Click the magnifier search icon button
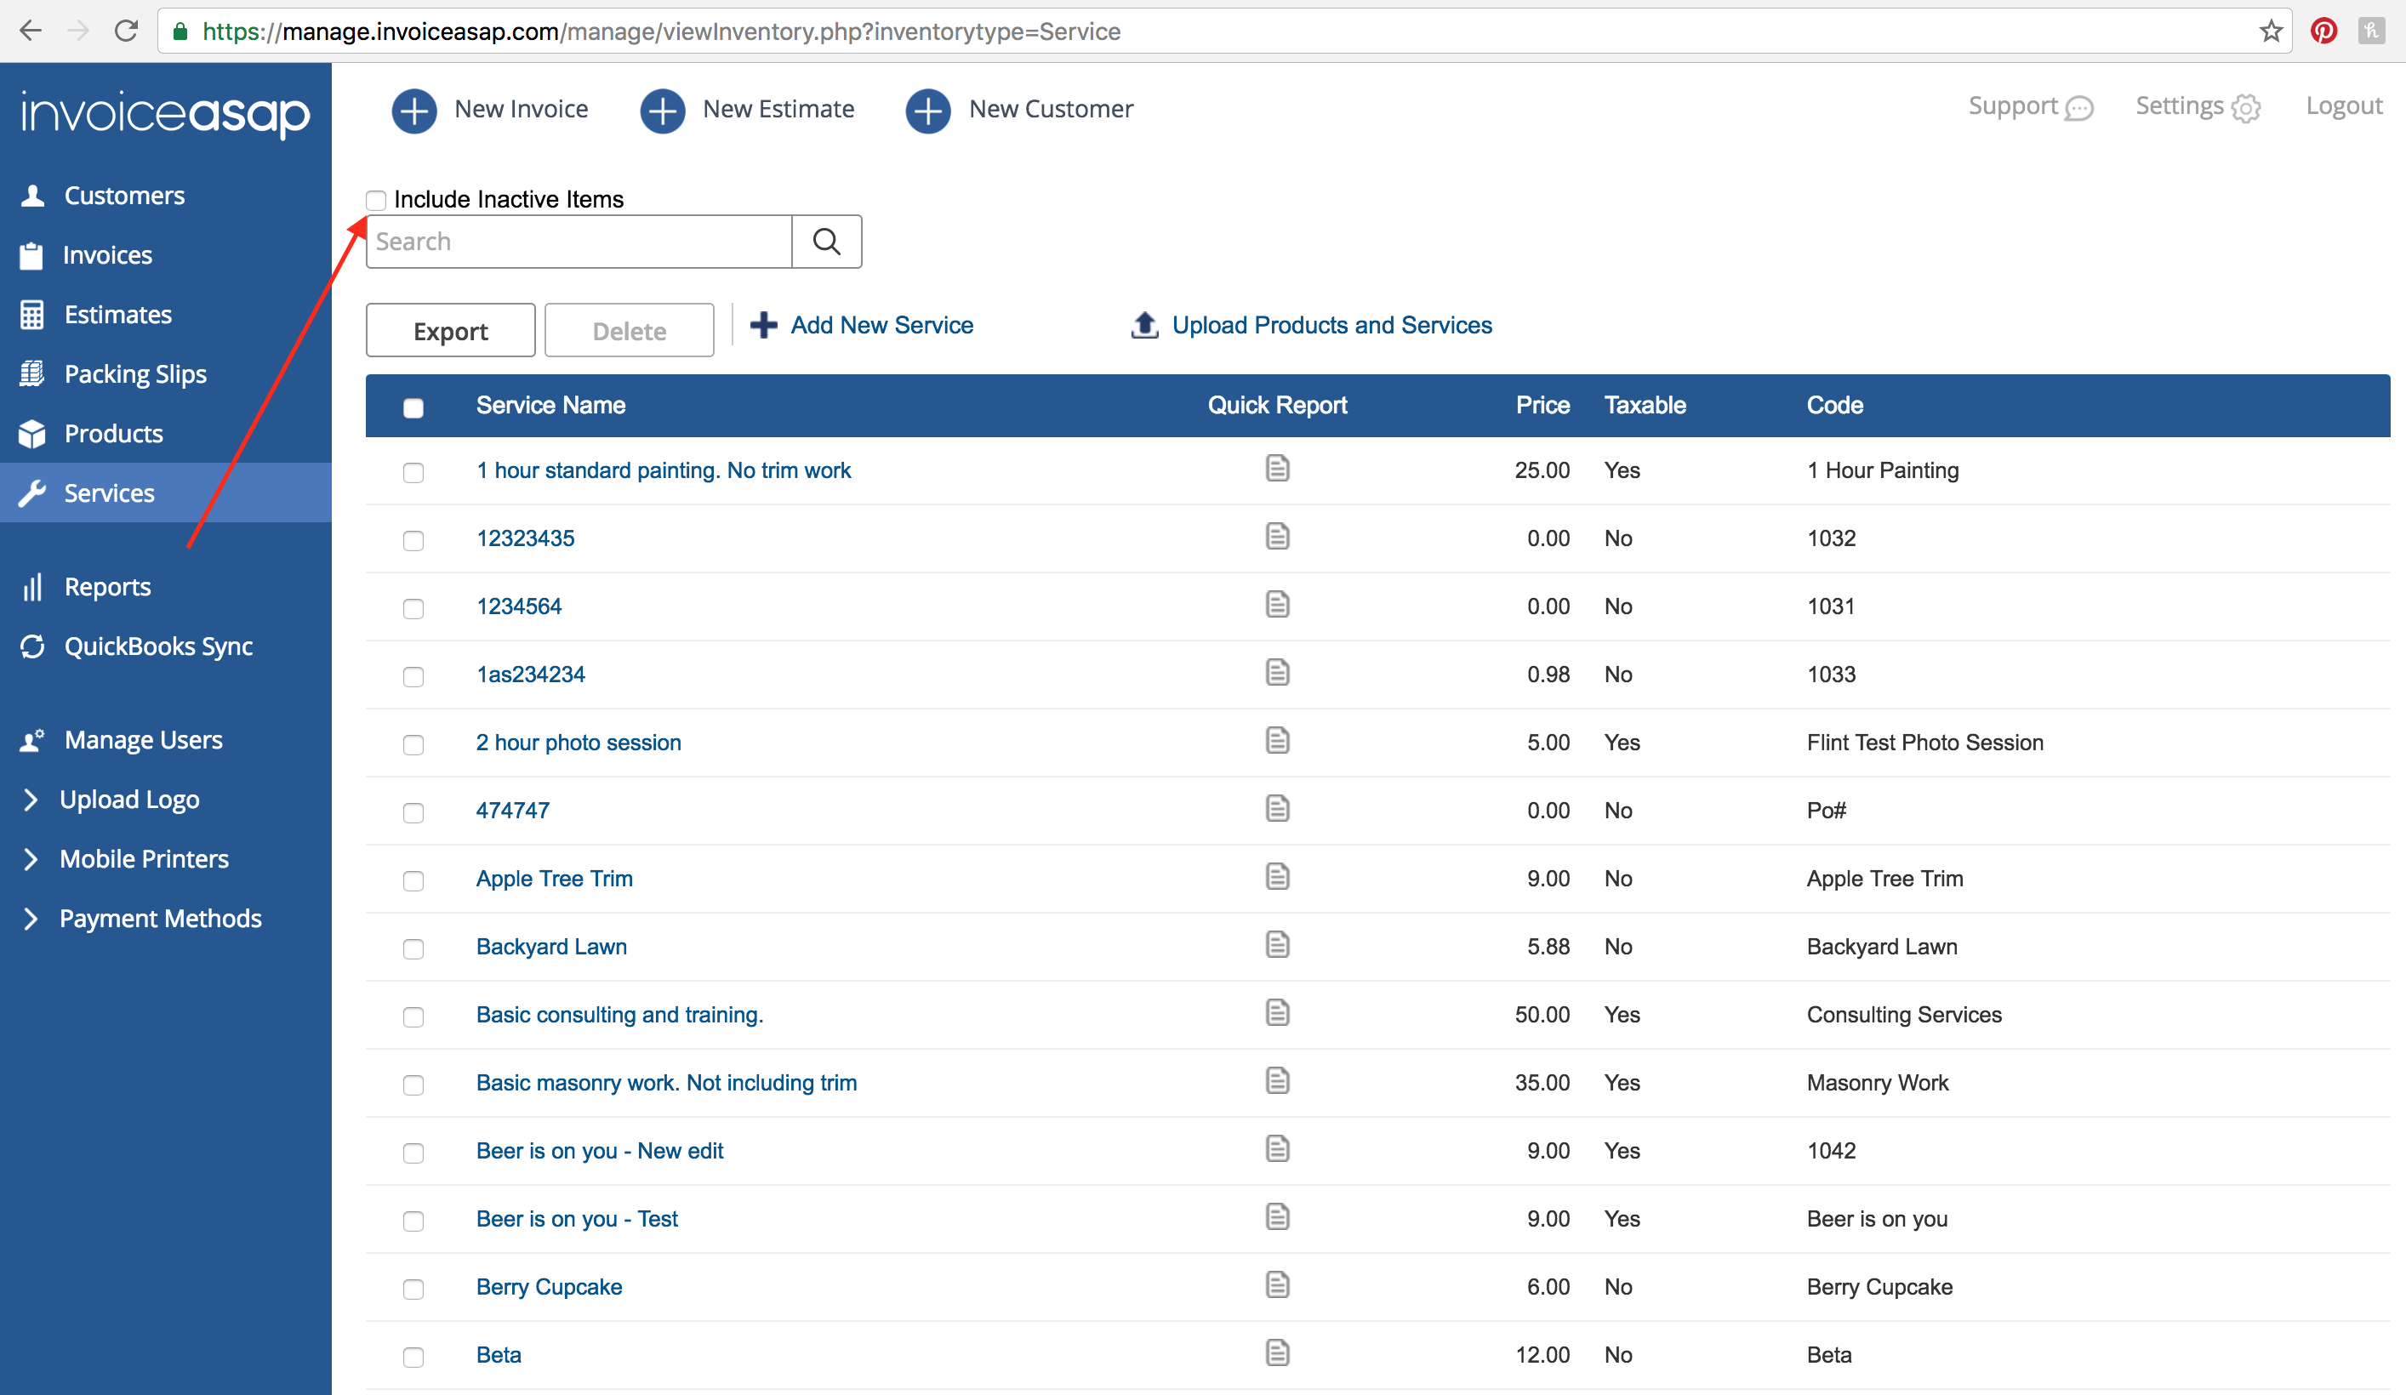 click(827, 242)
